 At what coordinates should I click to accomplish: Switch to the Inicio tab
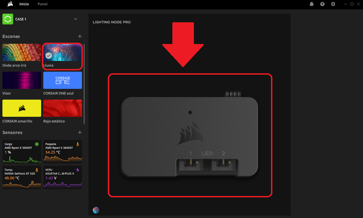[x=24, y=4]
